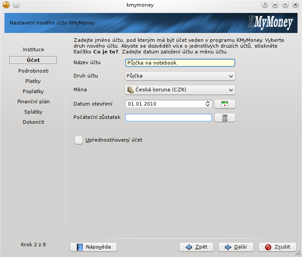Select the Platby step in sidebar
This screenshot has width=302, height=257.
(x=33, y=81)
